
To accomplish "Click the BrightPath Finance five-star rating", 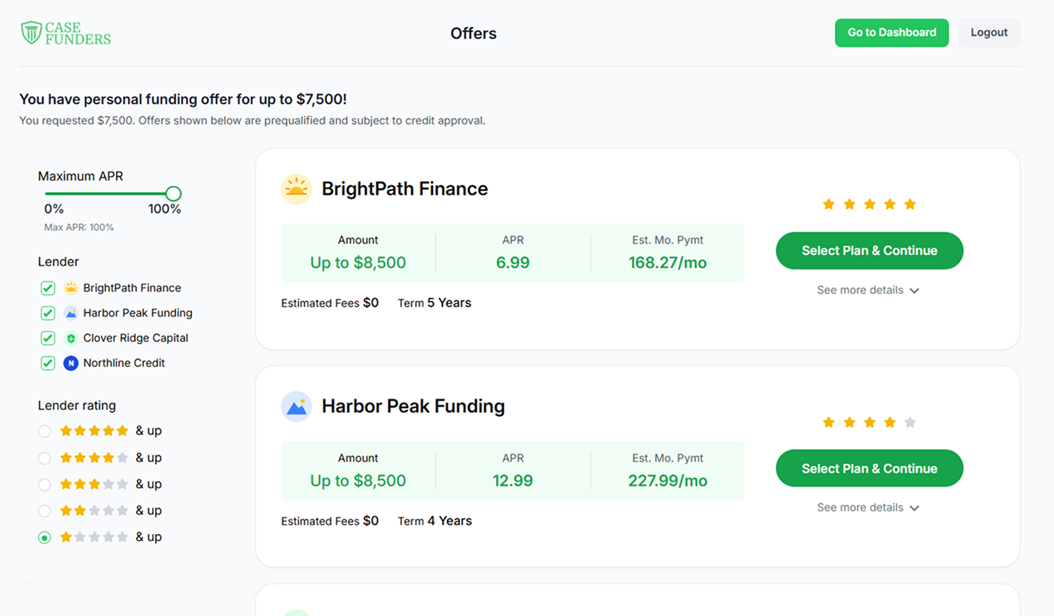I will pos(870,205).
